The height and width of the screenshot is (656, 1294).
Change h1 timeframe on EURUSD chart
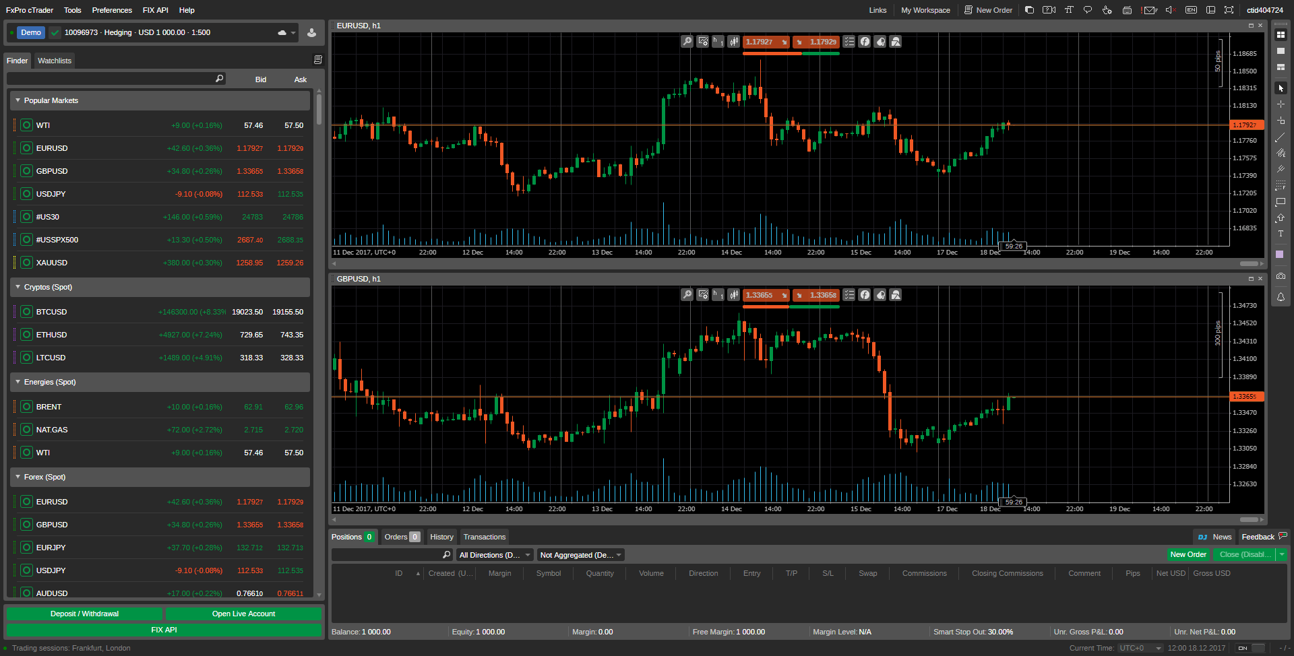point(718,42)
